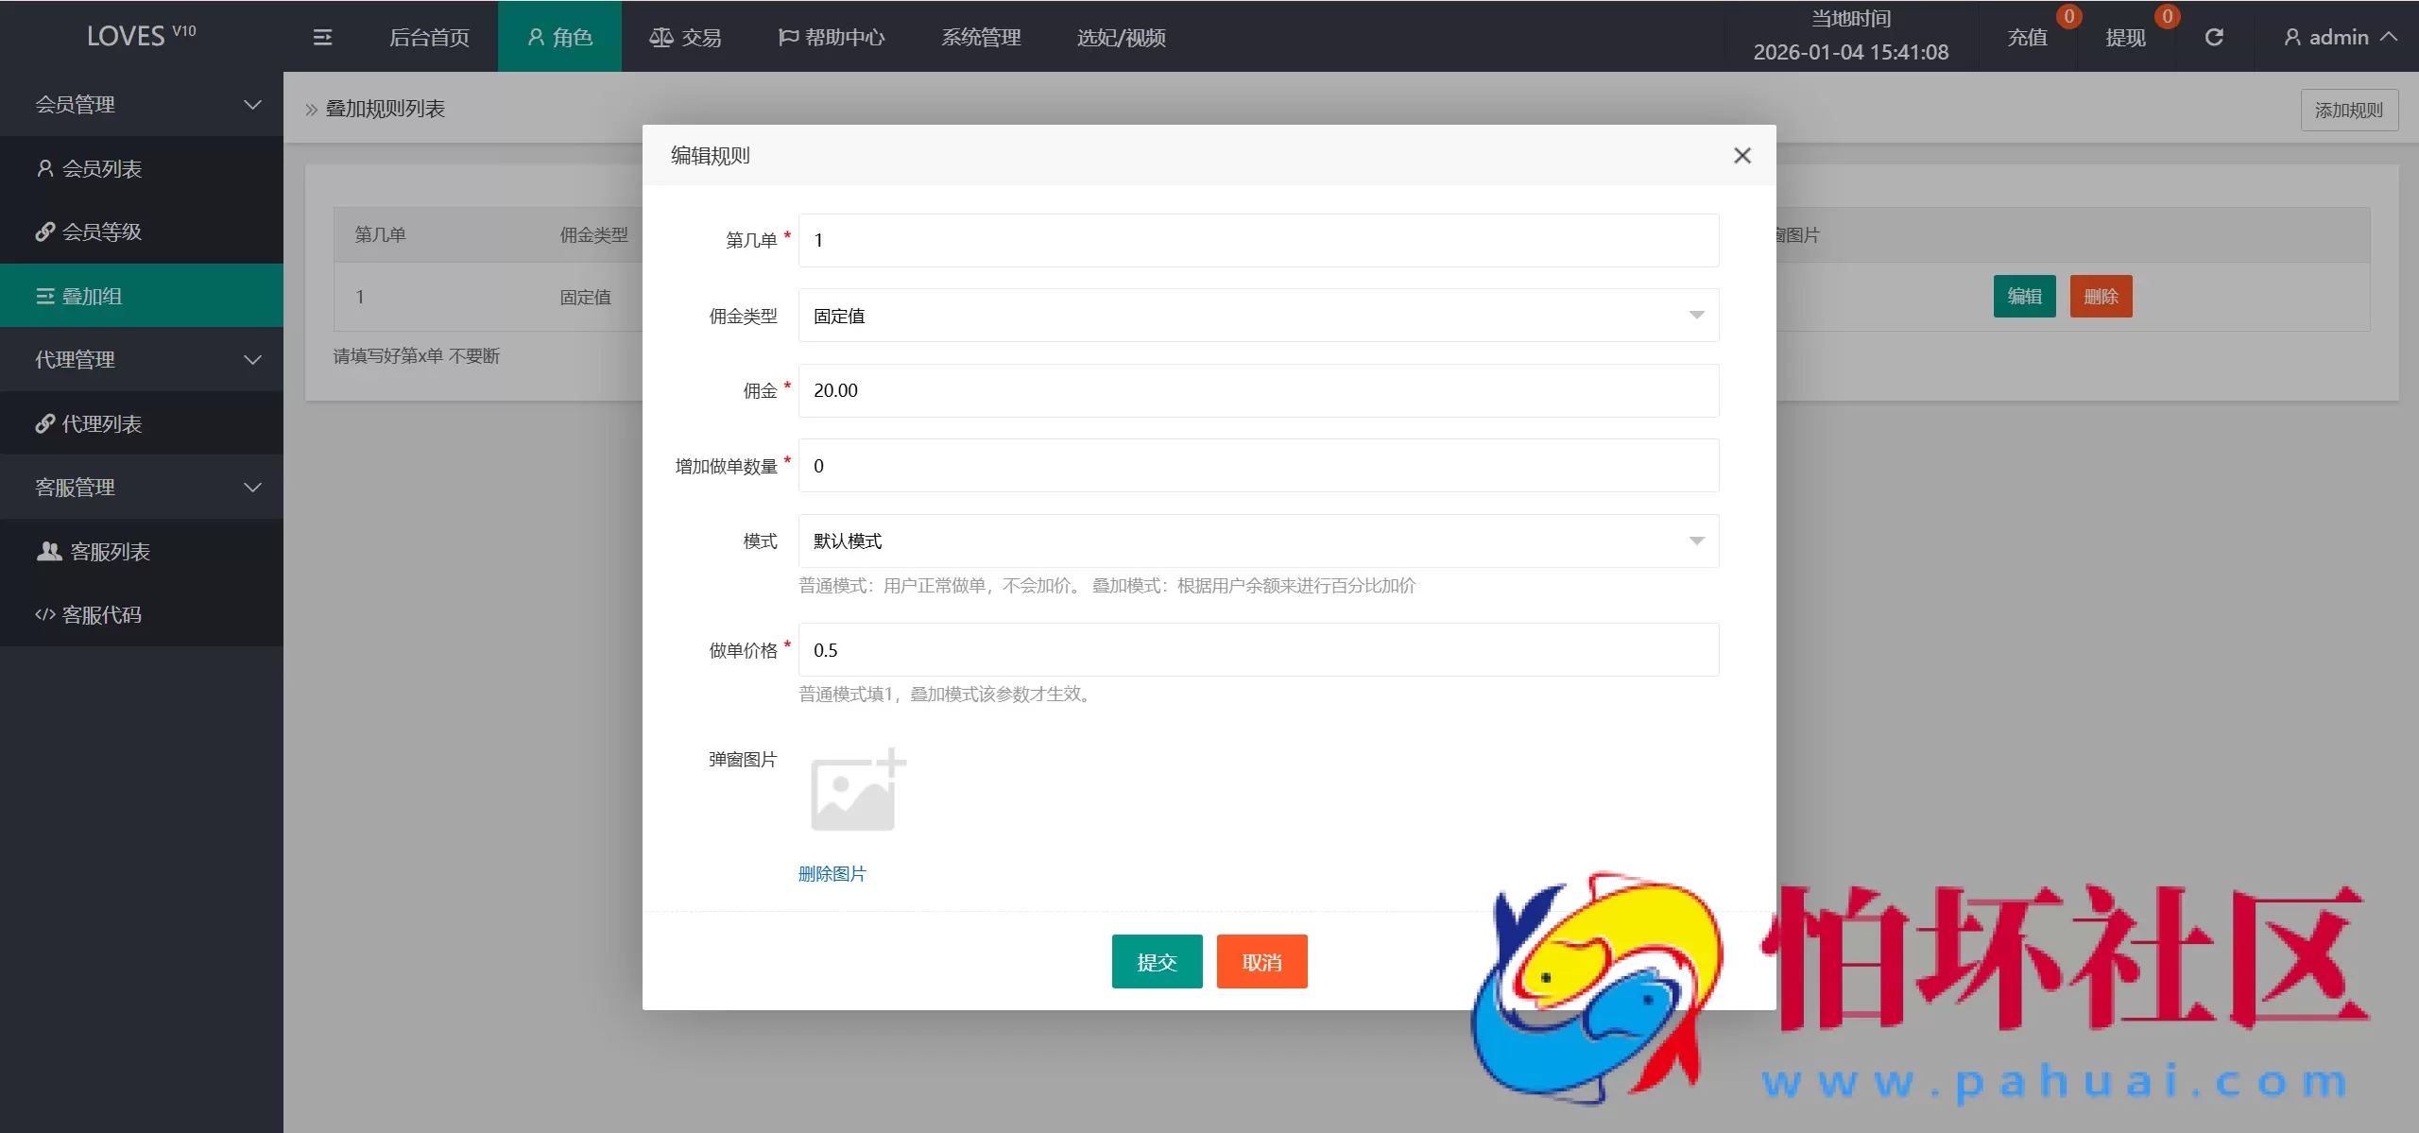2419x1133 pixels.
Task: Click the image upload placeholder in the dialog
Action: [x=856, y=790]
